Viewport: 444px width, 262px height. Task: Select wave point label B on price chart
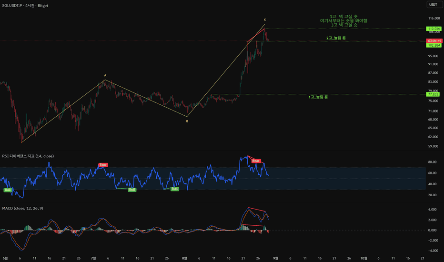[x=187, y=121]
